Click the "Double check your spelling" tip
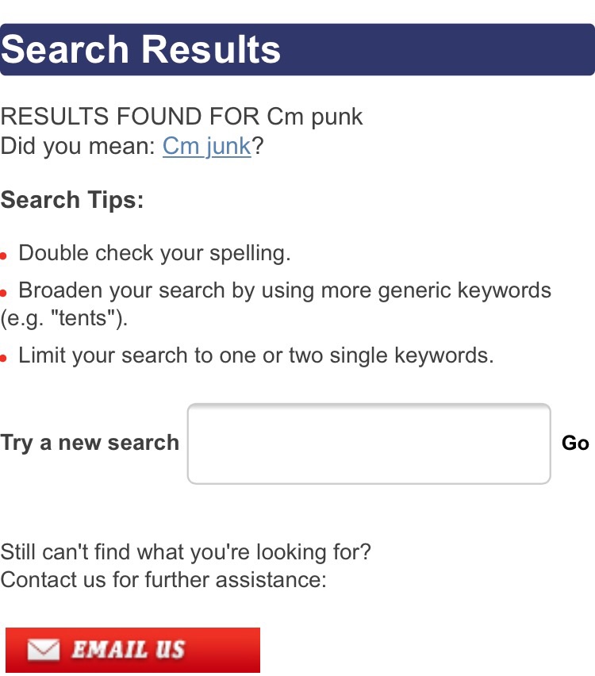This screenshot has width=595, height=676. click(155, 254)
